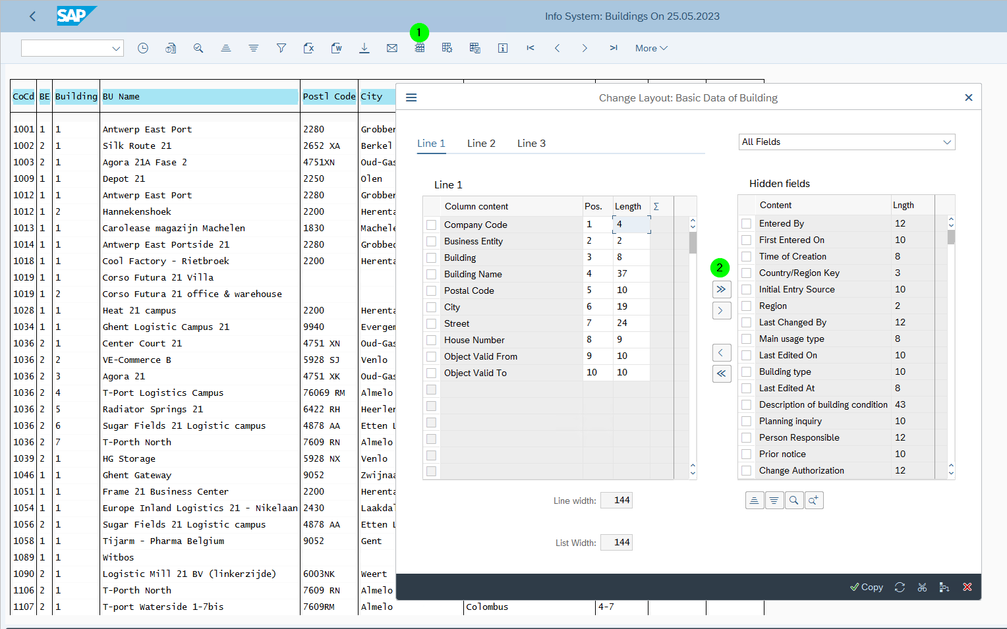1007x629 pixels.
Task: Click the Copy button in dialog footer
Action: (x=867, y=587)
